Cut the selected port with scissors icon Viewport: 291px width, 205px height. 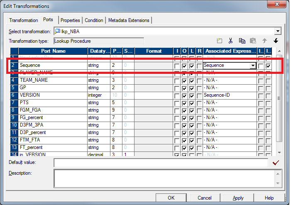tap(230, 41)
